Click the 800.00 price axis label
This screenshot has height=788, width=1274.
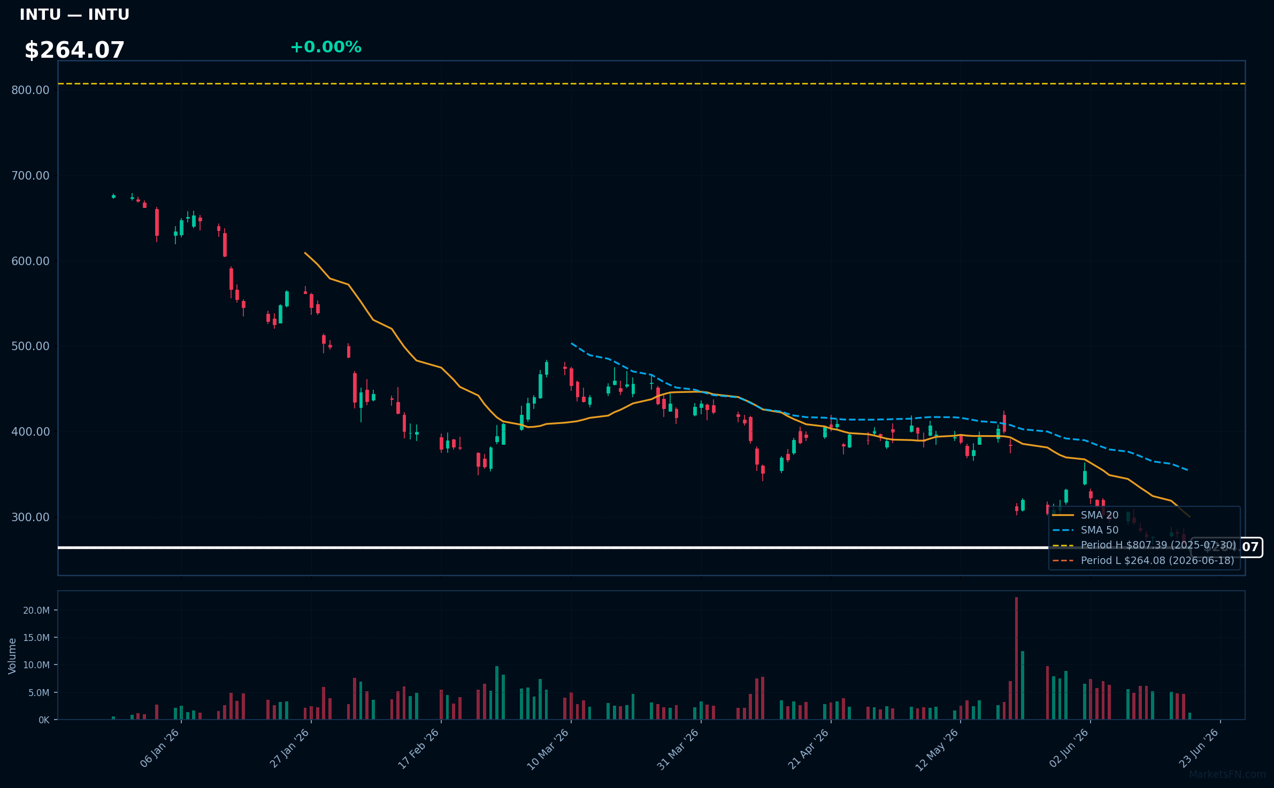(30, 90)
